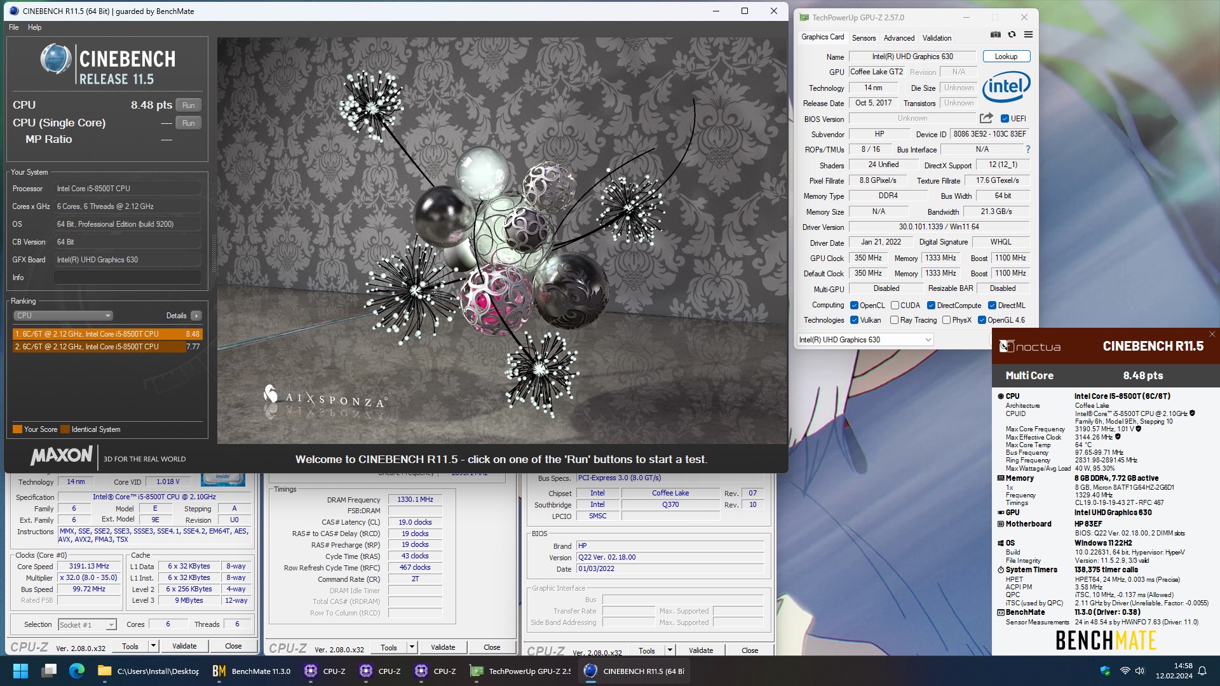Open GPU-Z hamburger menu icon
Screen dimensions: 1220x686
tap(1028, 34)
